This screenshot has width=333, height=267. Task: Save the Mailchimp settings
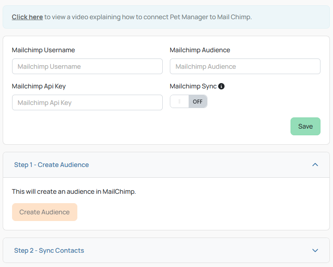pyautogui.click(x=305, y=126)
